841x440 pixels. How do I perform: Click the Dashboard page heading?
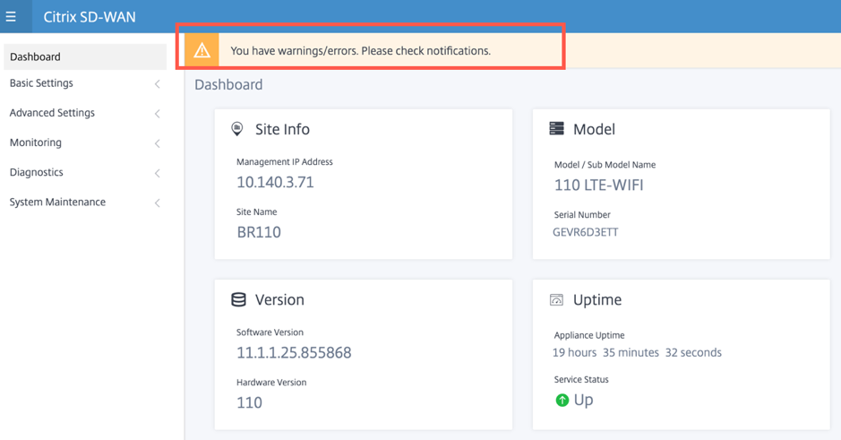[228, 85]
